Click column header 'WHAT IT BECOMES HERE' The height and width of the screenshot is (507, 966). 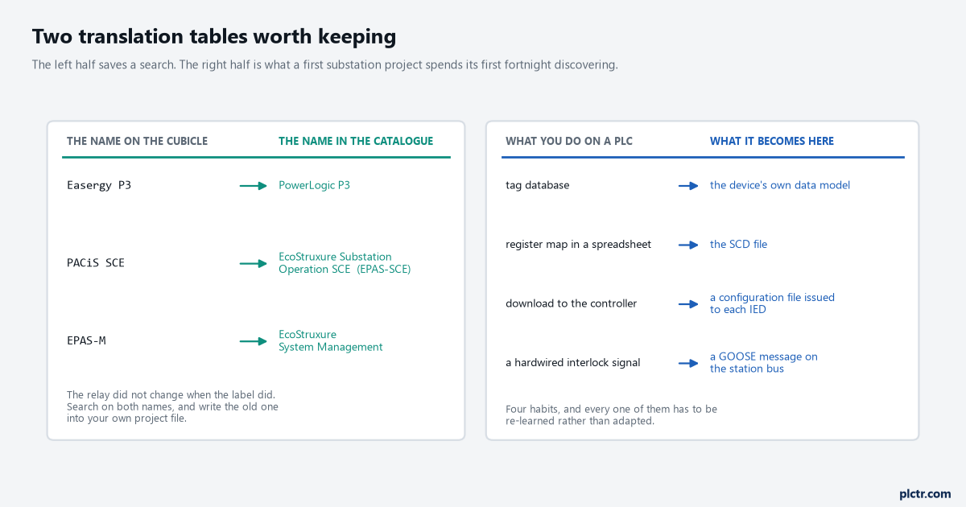point(772,141)
